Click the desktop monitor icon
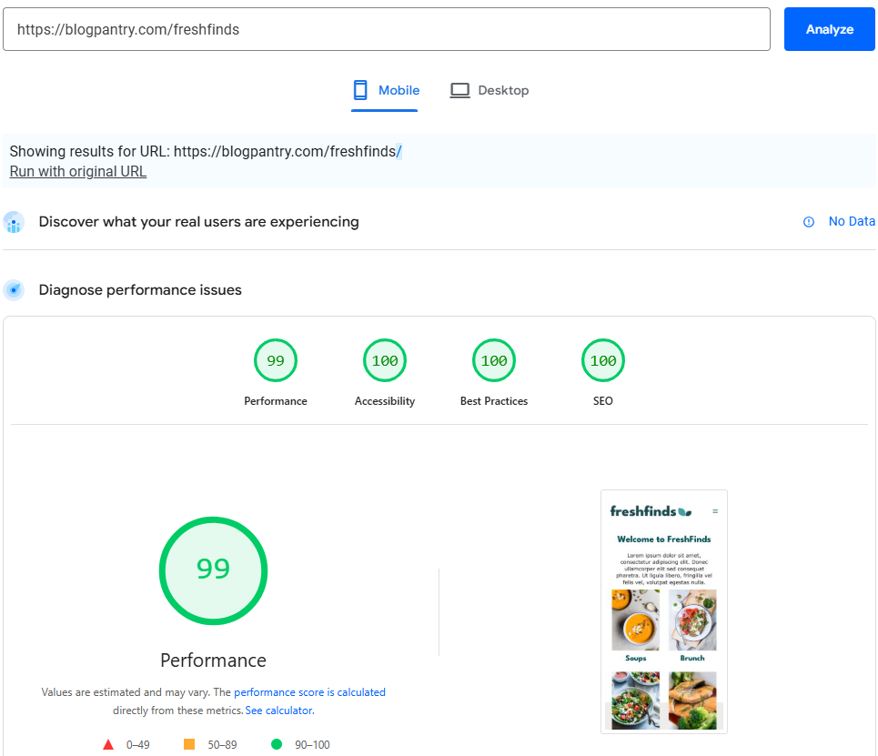Screen dimensions: 878x756 pyautogui.click(x=460, y=90)
